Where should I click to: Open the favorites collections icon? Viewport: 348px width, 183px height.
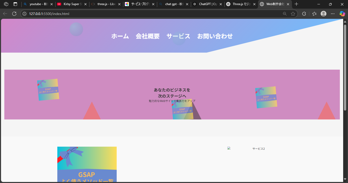314,13
